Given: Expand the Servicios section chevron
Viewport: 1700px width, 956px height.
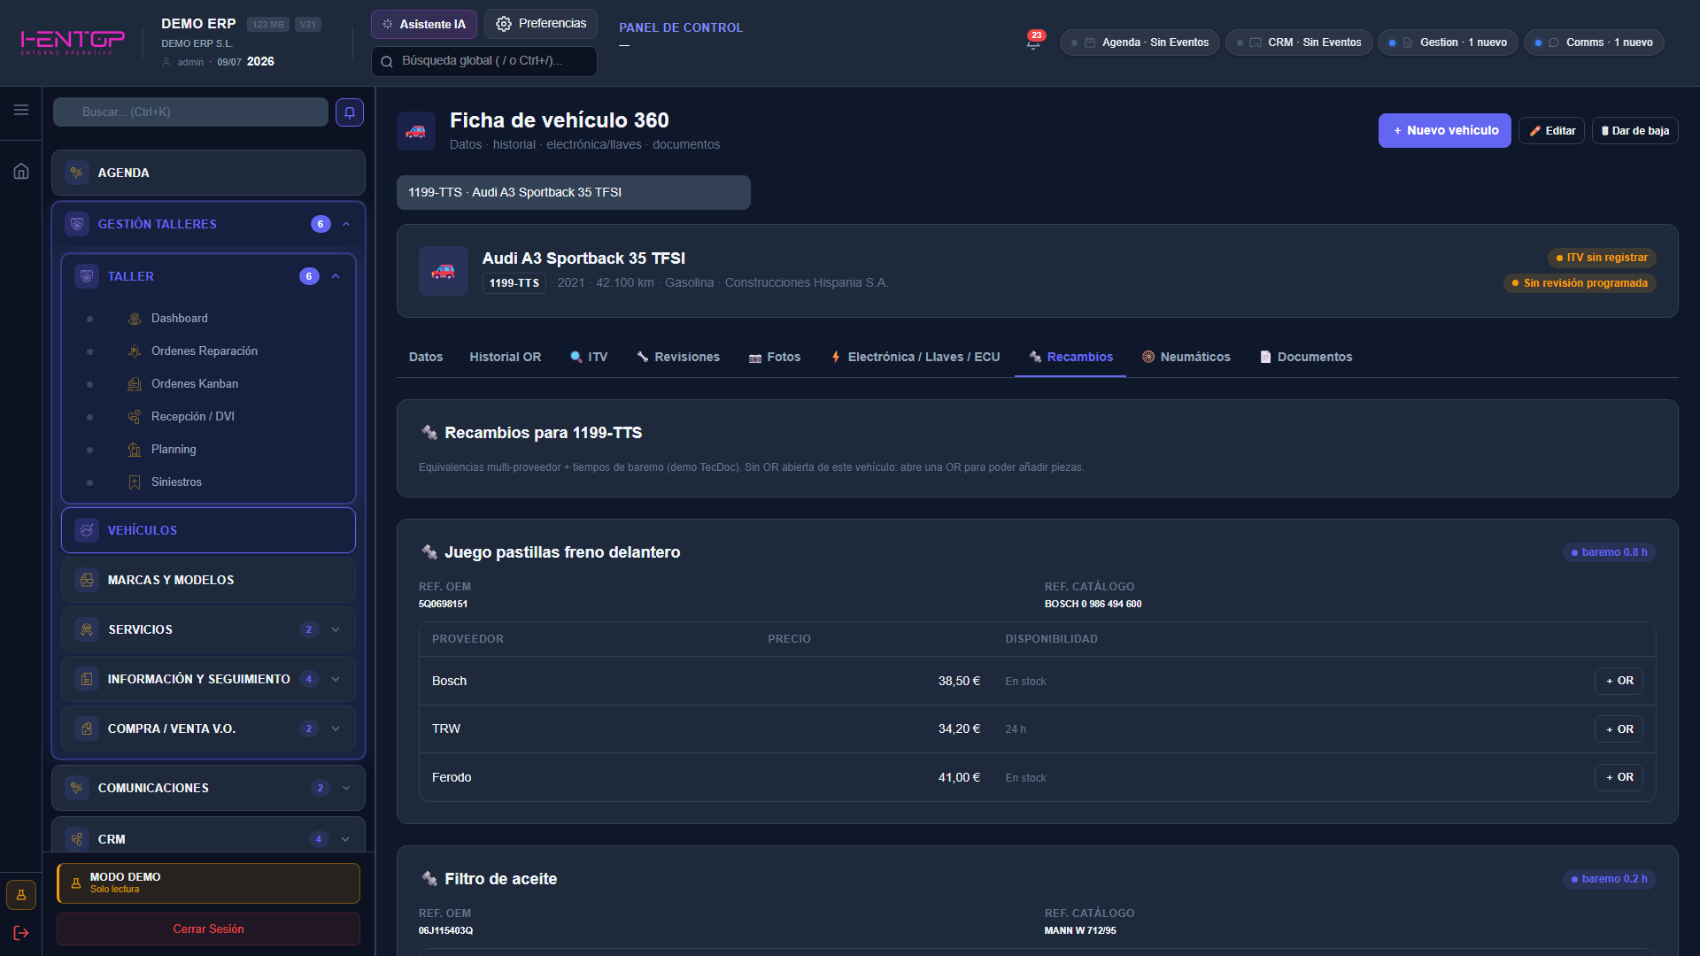Looking at the screenshot, I should point(336,629).
